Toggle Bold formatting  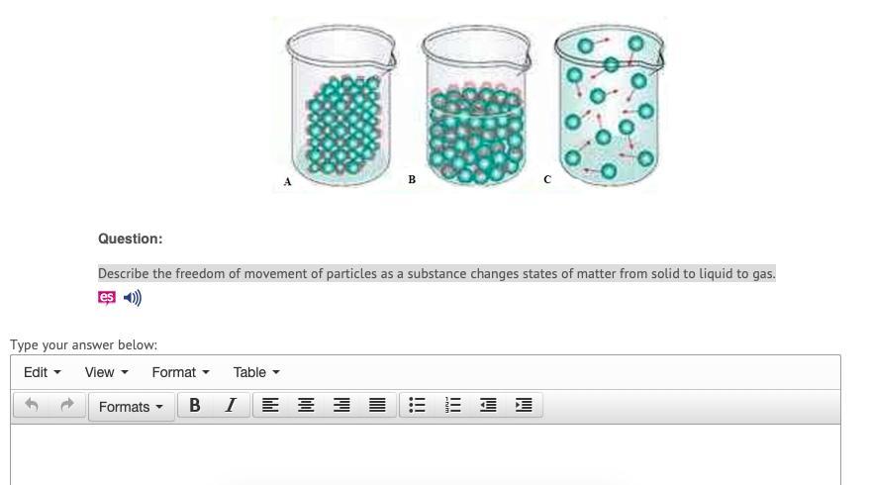coord(195,406)
